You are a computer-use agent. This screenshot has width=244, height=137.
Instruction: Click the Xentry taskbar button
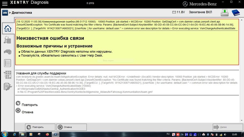click(x=55, y=134)
